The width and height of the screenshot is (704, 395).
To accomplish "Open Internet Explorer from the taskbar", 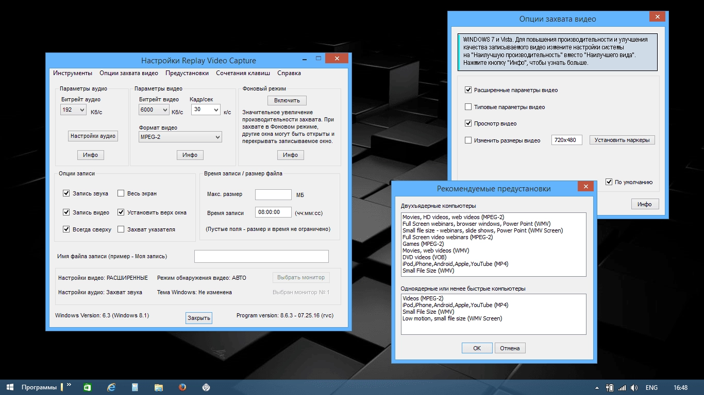I will [x=111, y=387].
